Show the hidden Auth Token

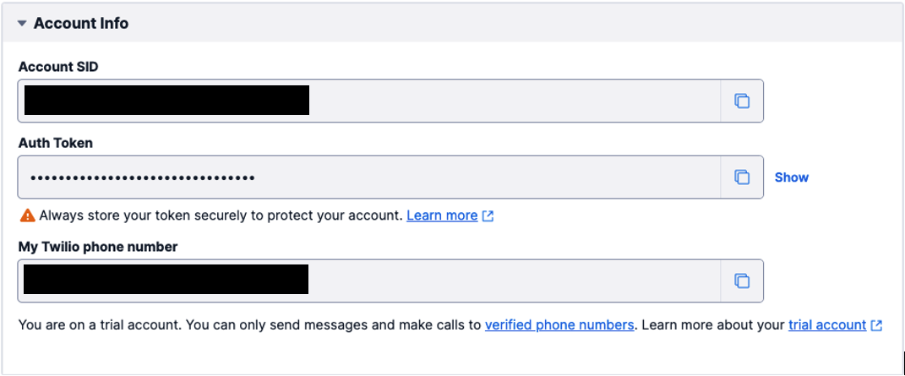click(791, 177)
